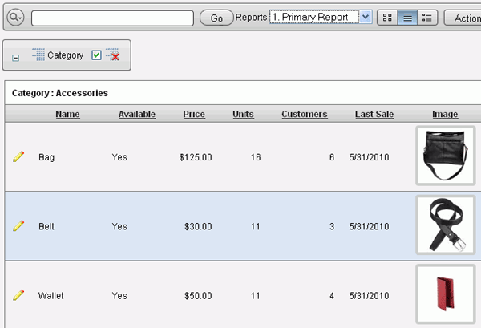
Task: Remove the Category control break
Action: pos(114,55)
